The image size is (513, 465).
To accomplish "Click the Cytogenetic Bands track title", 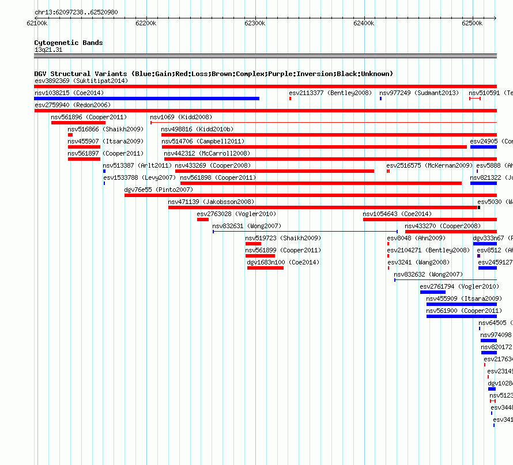I will 69,43.
